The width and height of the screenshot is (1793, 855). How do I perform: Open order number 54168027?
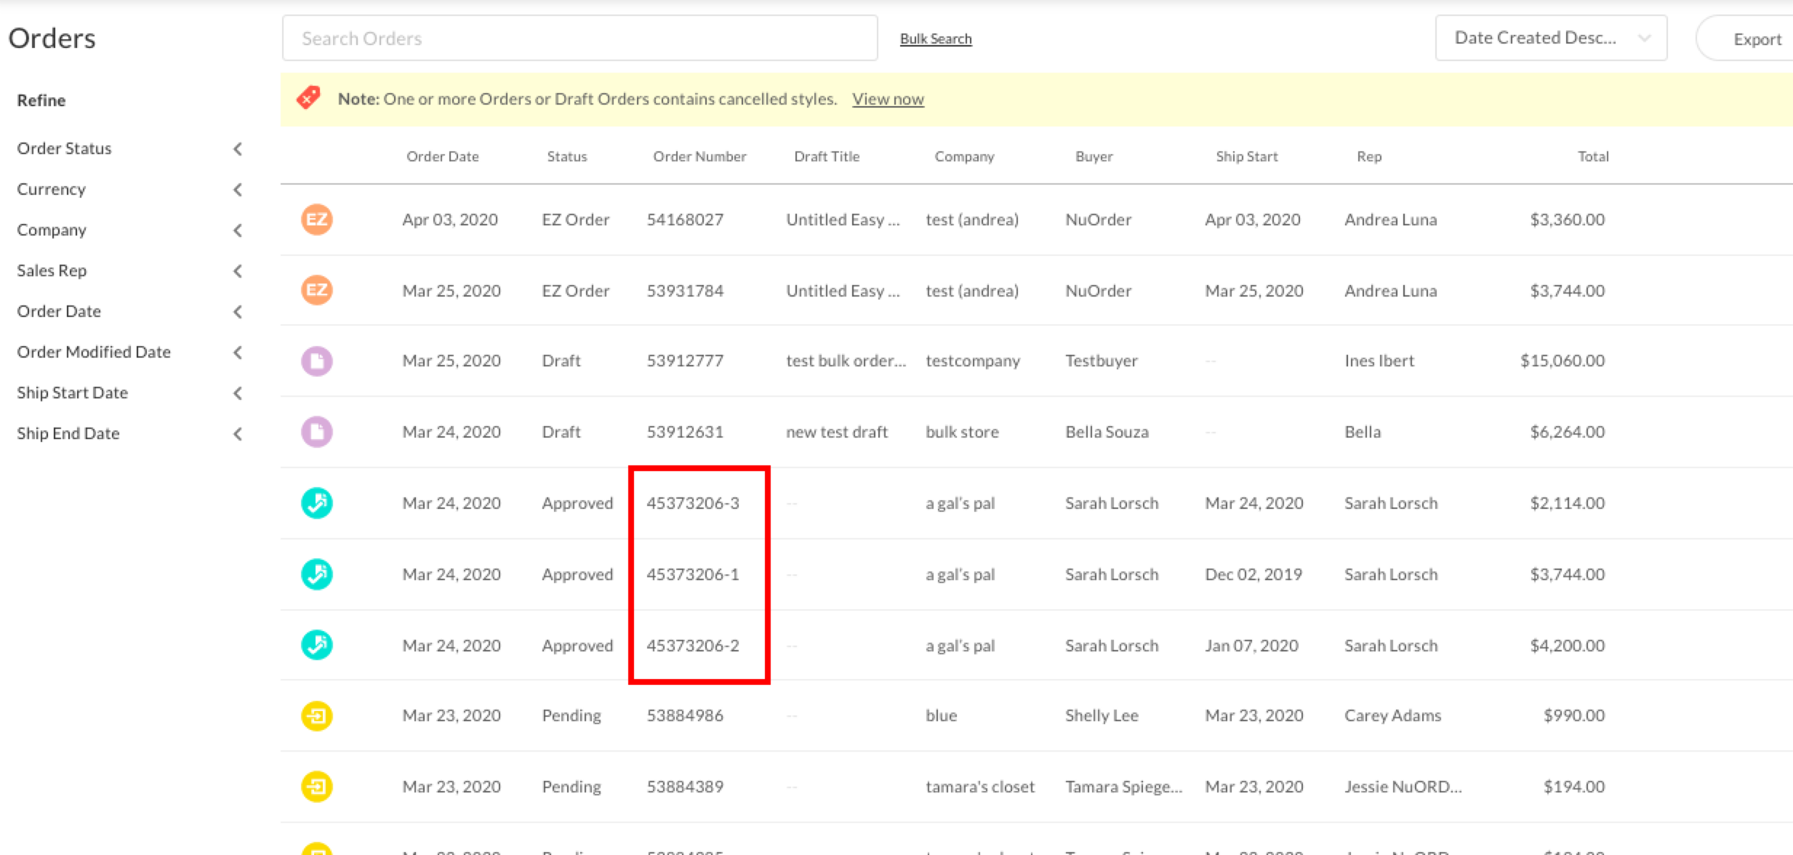click(685, 220)
